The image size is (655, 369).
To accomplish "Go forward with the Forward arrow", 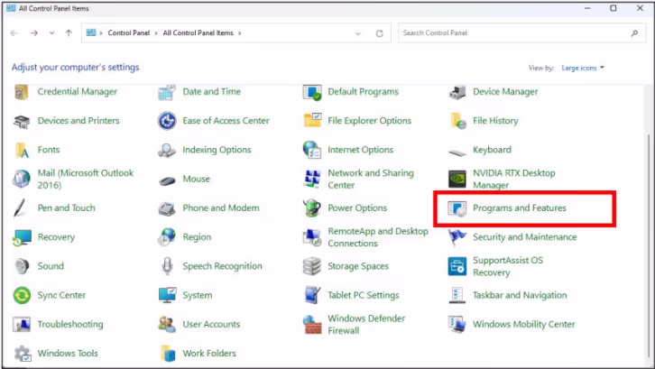I will point(34,33).
